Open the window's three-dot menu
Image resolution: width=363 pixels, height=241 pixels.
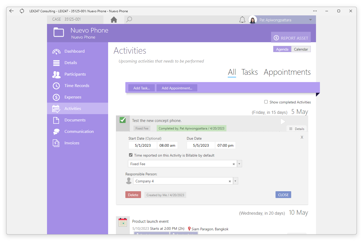pos(315,11)
